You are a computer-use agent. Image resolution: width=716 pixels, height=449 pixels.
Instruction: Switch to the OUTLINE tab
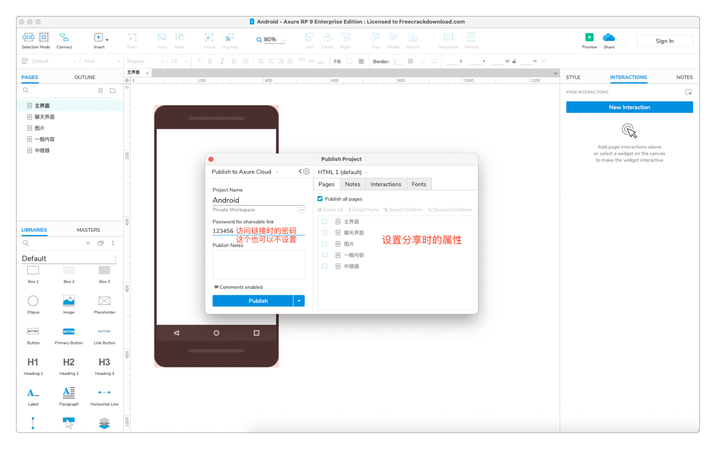(x=85, y=77)
